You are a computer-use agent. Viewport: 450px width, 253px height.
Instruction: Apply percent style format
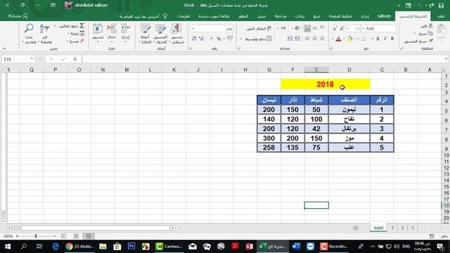(x=219, y=39)
